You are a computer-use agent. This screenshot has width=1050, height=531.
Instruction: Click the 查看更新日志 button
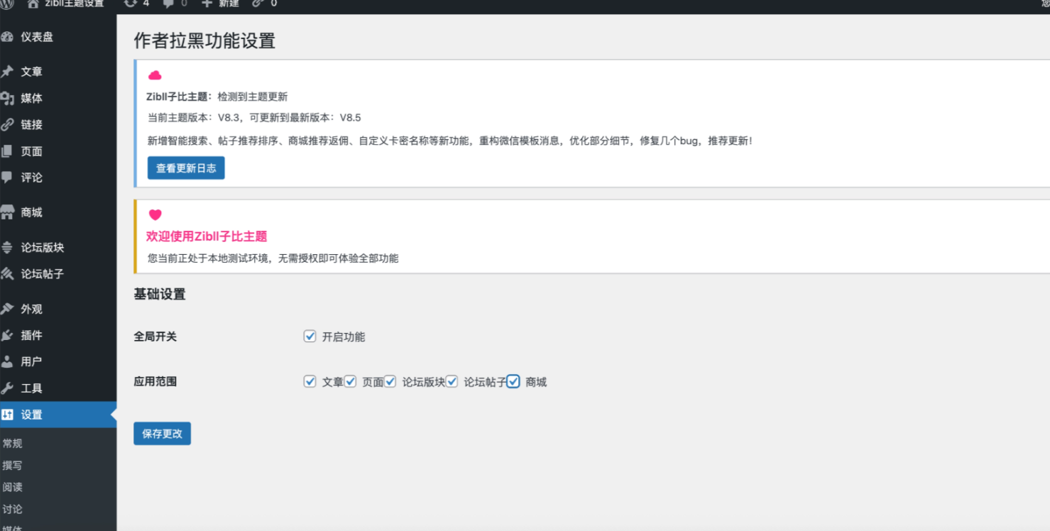pyautogui.click(x=186, y=168)
